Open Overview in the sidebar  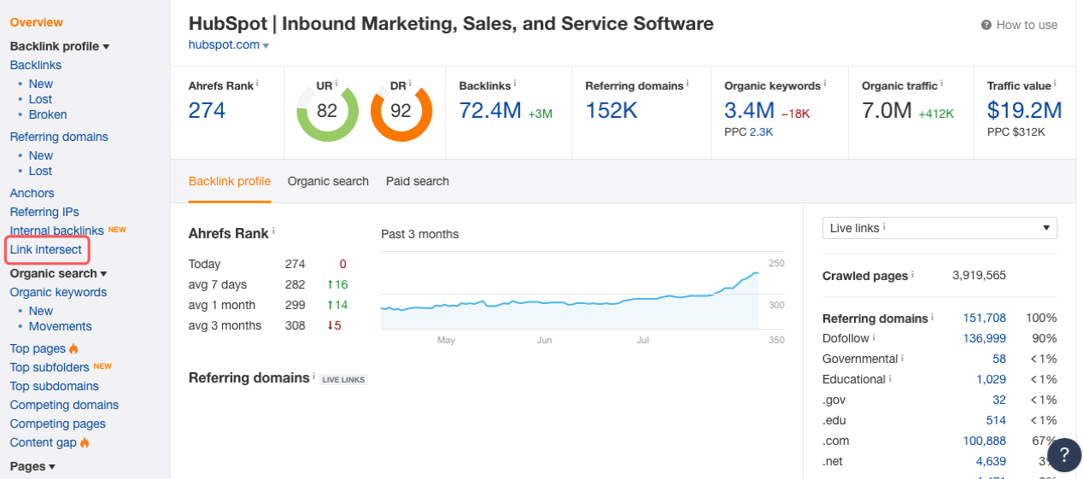[37, 22]
